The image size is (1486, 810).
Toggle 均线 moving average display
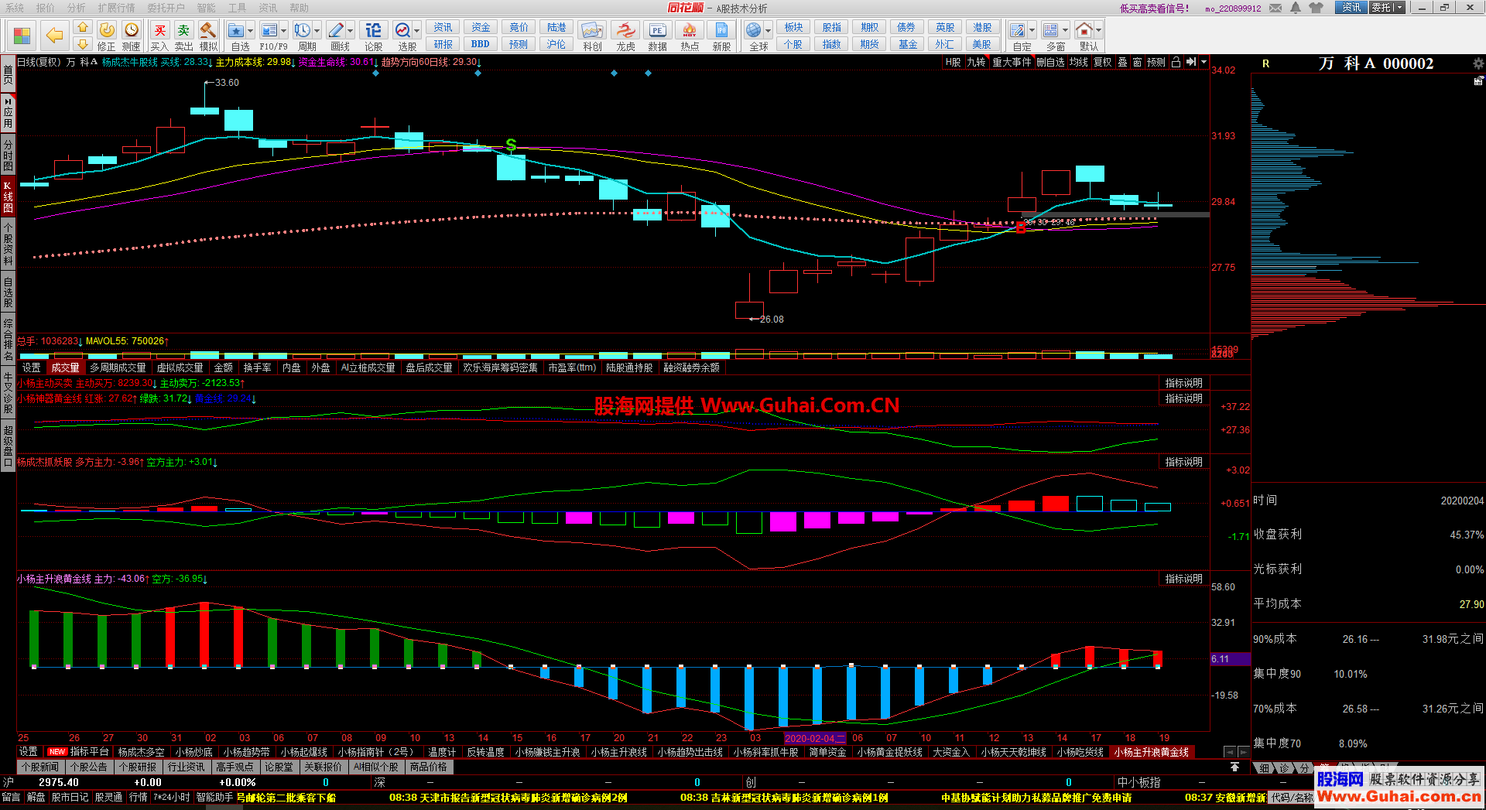point(1078,62)
